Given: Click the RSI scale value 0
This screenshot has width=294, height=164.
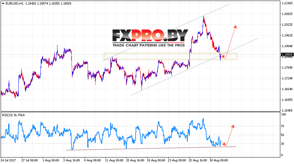Looking at the screenshot, I should pyautogui.click(x=282, y=155).
